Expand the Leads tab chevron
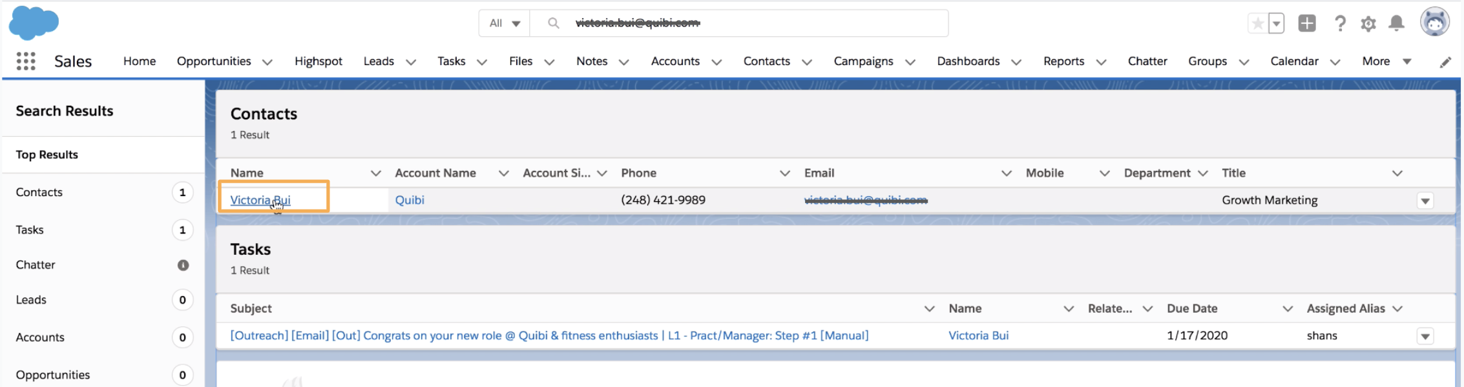The width and height of the screenshot is (1464, 387). [410, 62]
